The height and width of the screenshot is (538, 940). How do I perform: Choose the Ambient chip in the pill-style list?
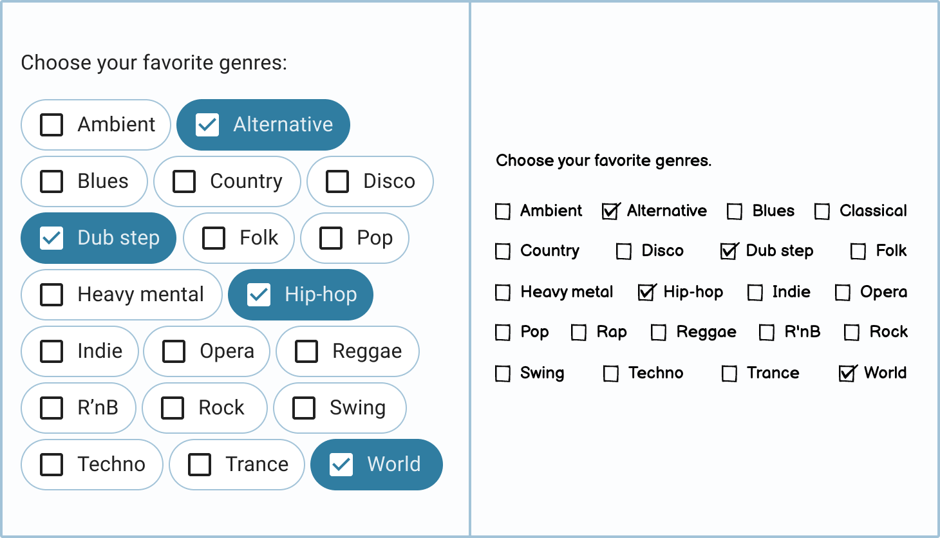pos(96,125)
